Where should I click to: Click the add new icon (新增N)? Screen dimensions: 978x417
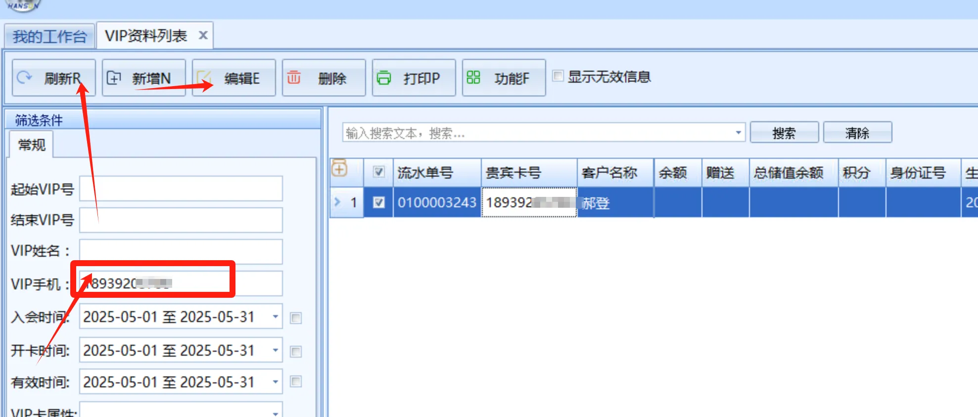pyautogui.click(x=114, y=78)
